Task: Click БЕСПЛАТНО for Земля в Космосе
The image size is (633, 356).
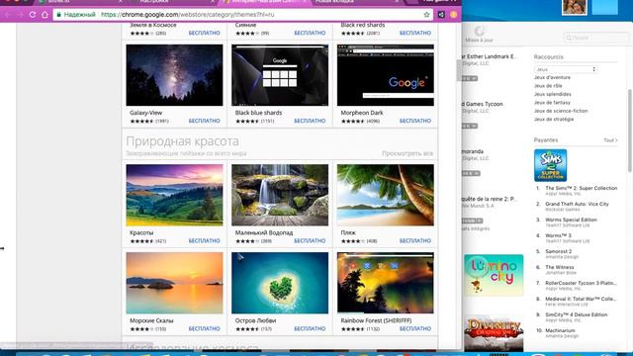Action: click(x=205, y=33)
